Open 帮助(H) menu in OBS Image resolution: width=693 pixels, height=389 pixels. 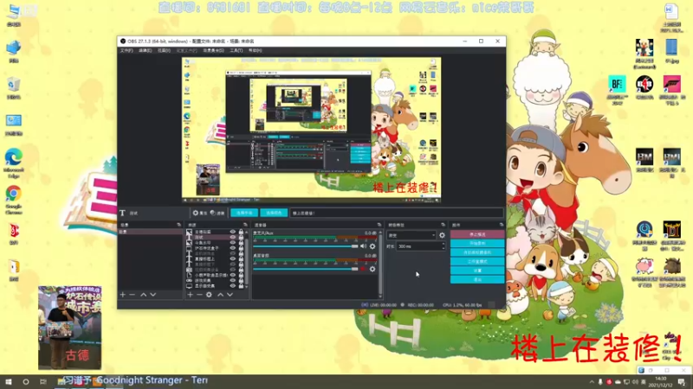pos(255,51)
